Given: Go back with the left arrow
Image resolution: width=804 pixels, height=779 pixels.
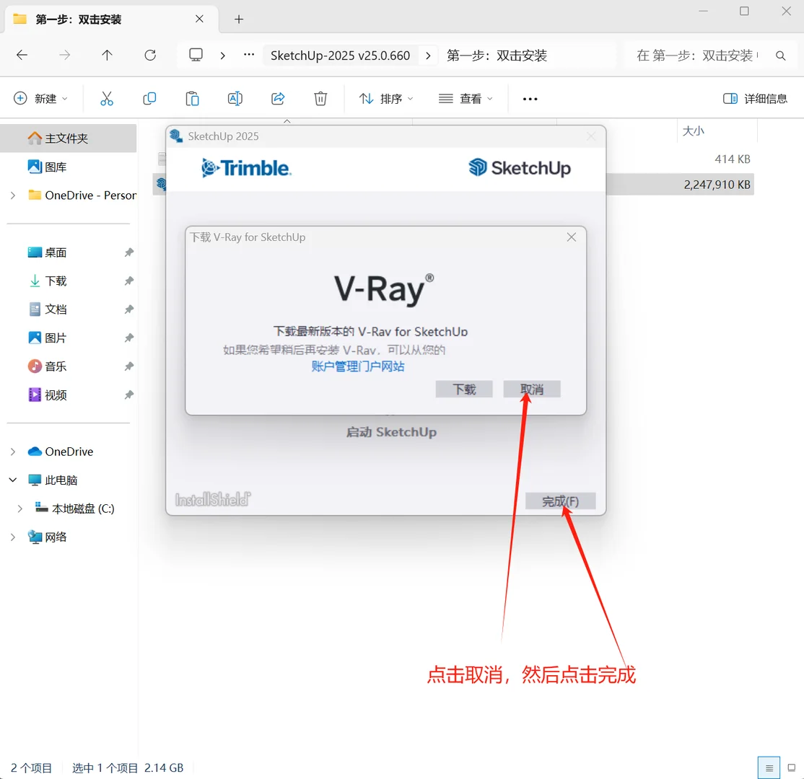Looking at the screenshot, I should point(22,55).
